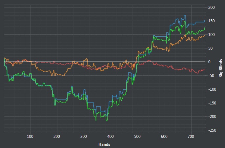Click the y-axis label 100
The width and height of the screenshot is (225, 148).
click(211, 35)
